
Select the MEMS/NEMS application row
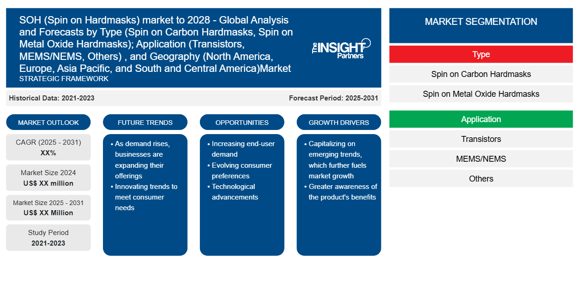point(481,159)
